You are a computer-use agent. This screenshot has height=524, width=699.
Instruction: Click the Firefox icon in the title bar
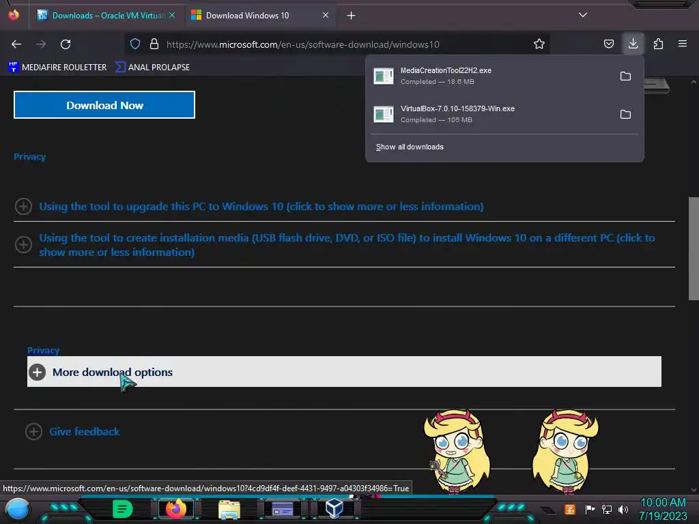[x=14, y=15]
